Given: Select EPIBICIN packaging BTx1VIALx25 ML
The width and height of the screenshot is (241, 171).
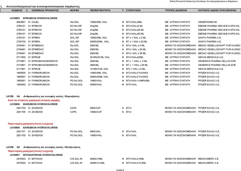Looking at the screenshot, I should [135, 30].
